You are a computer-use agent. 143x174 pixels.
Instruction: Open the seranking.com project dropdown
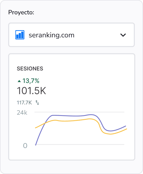pyautogui.click(x=71, y=35)
